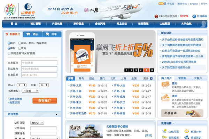Open the 证件类型 身份证 dropdown
Screen dimensions: 209x139
coord(37,123)
